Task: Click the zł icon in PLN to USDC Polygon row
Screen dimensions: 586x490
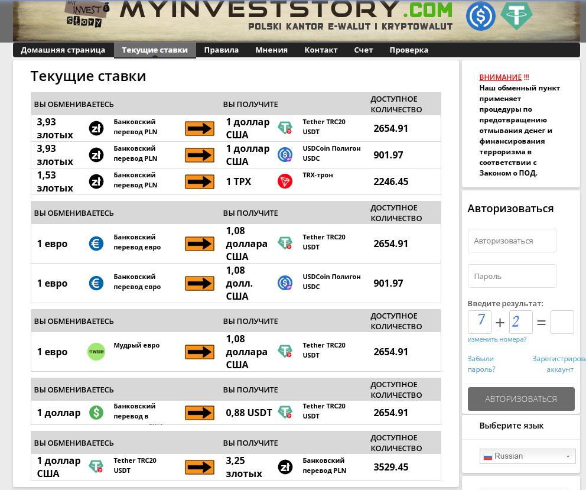Action: [96, 155]
